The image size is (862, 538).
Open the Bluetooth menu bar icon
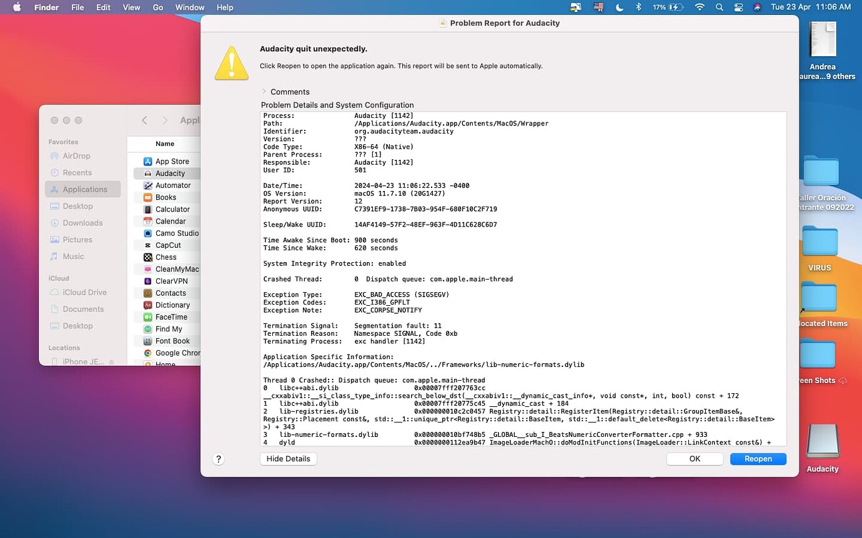[x=639, y=7]
